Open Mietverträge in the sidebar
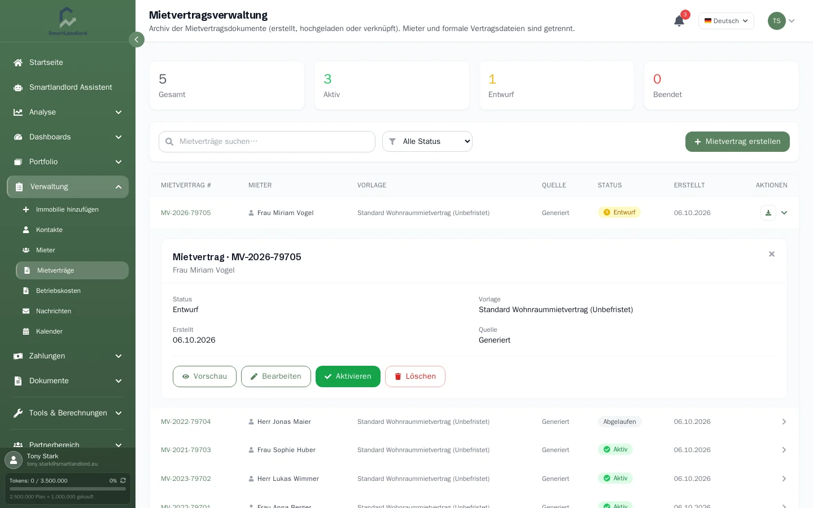 72,270
